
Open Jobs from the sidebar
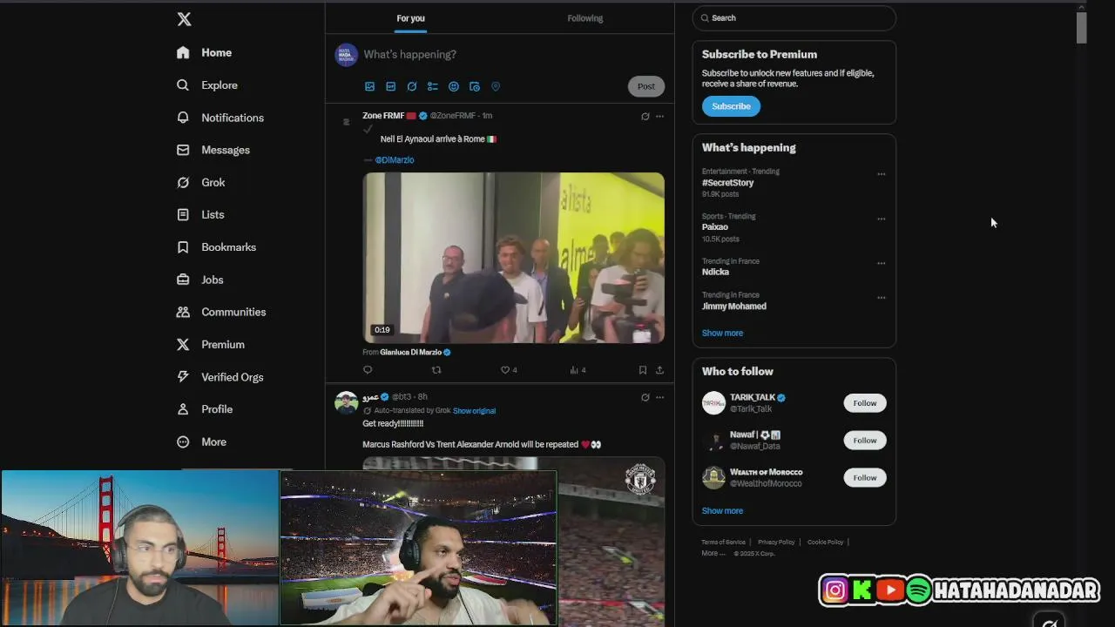[200, 280]
